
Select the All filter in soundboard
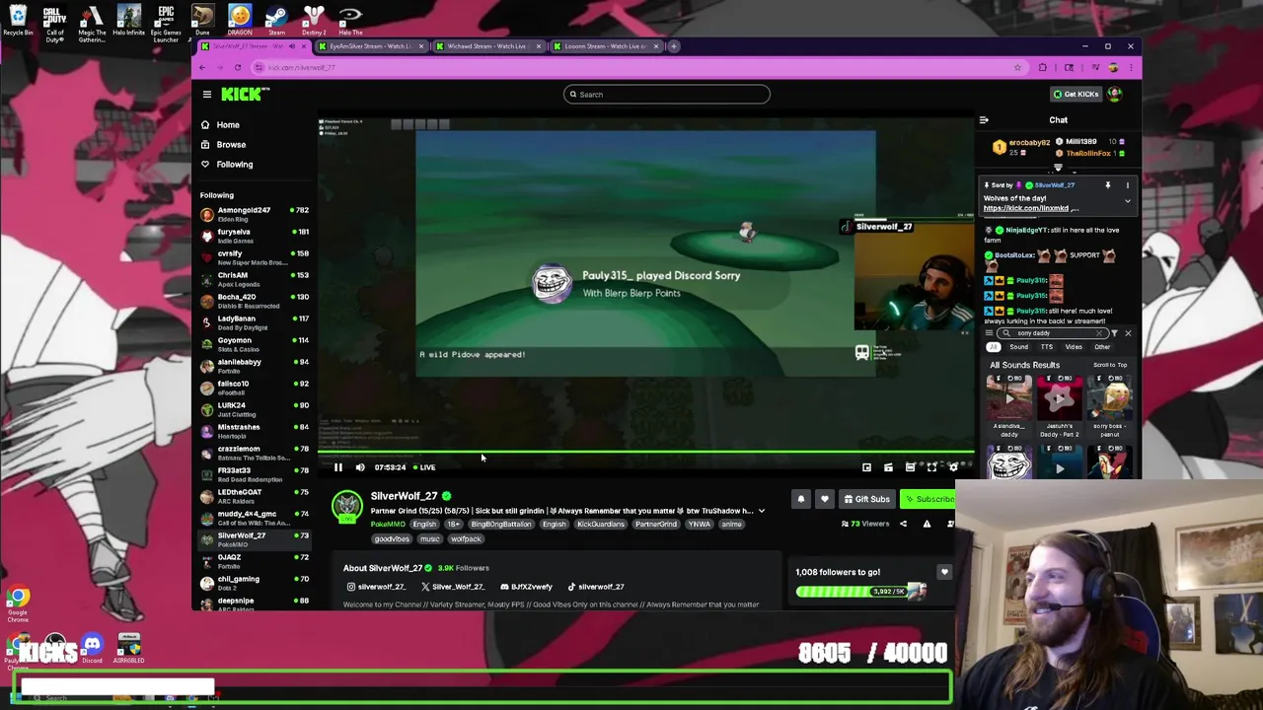click(x=994, y=347)
